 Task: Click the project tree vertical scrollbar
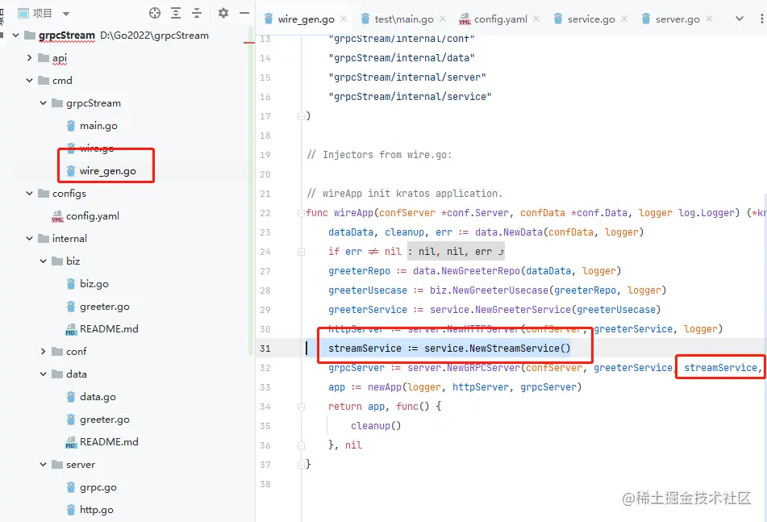251,190
